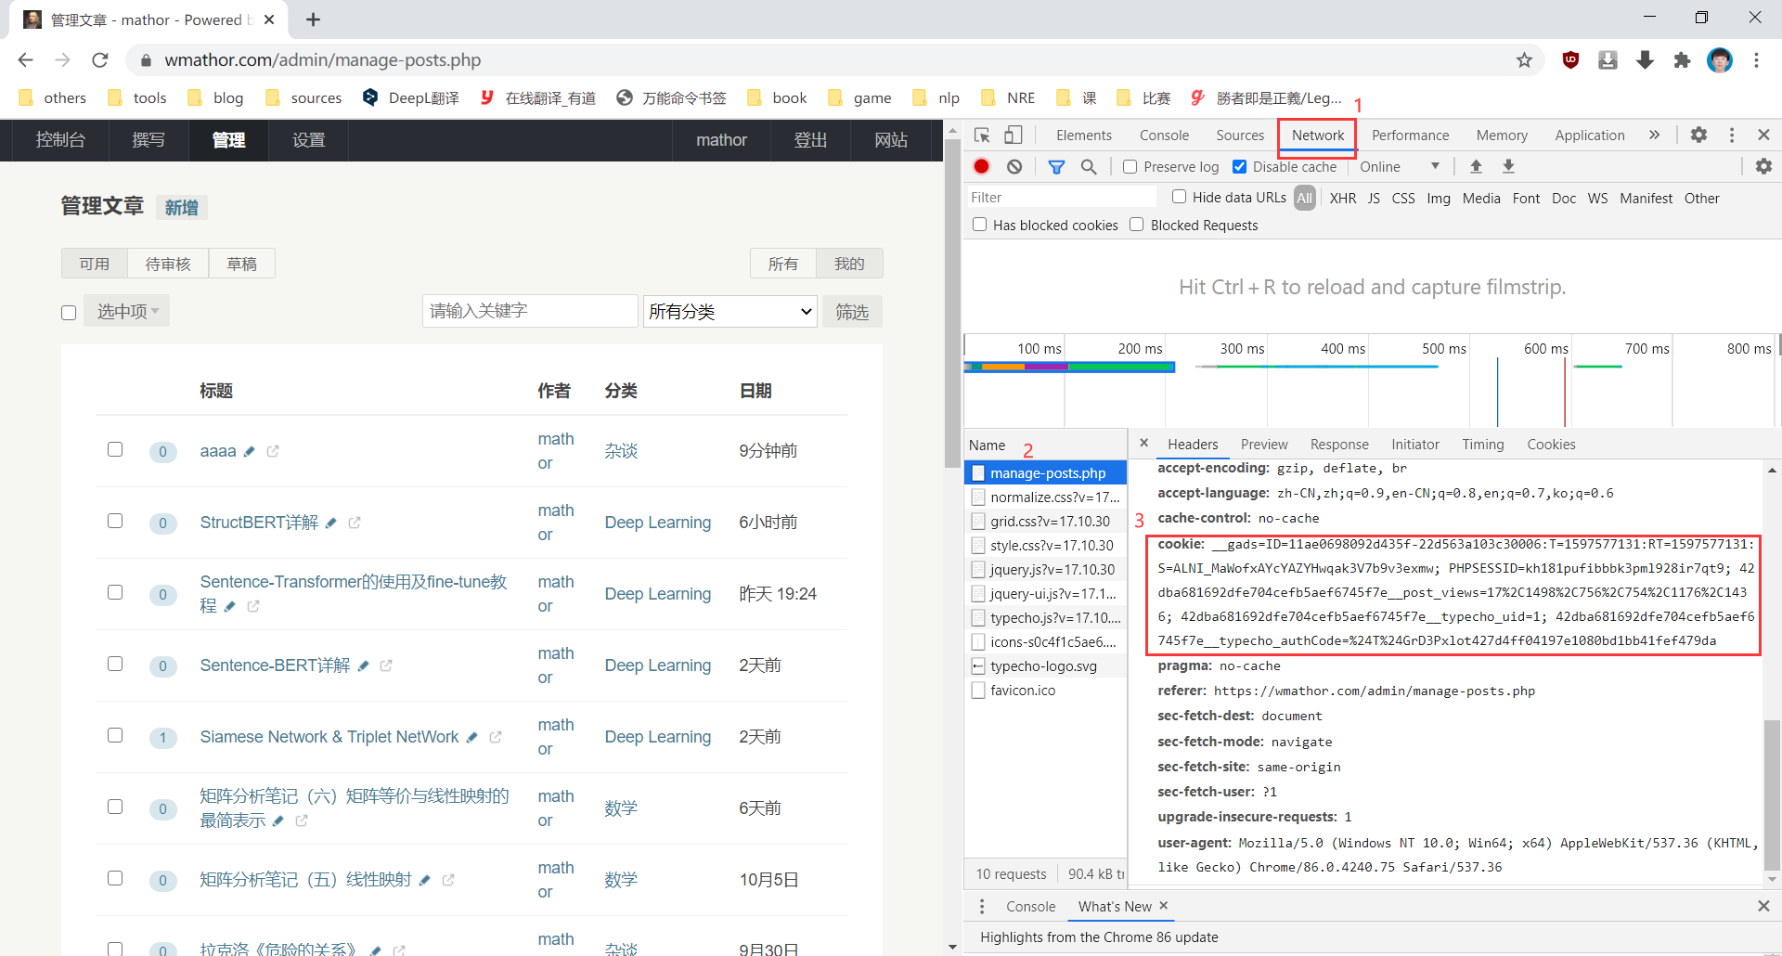Open the 所有分类 category dropdown
Image resolution: width=1782 pixels, height=956 pixels.
[x=730, y=311]
